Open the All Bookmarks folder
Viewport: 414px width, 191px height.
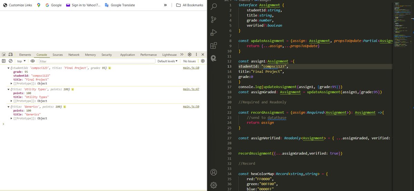coord(190,5)
